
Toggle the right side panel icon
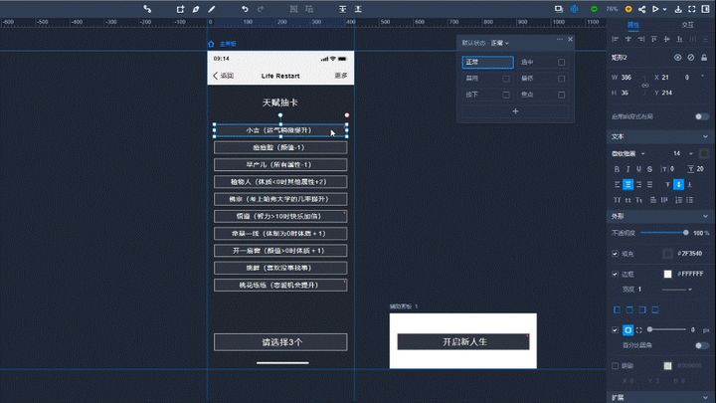705,9
